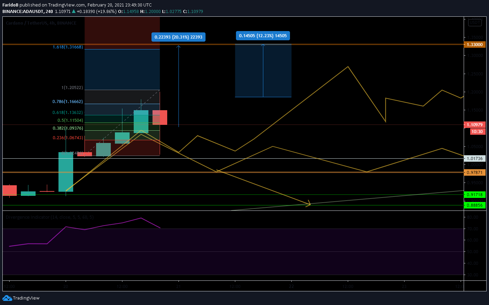Viewport: 489px width, 305px height.
Task: Select the green 0.91718 price label
Action: (x=475, y=195)
